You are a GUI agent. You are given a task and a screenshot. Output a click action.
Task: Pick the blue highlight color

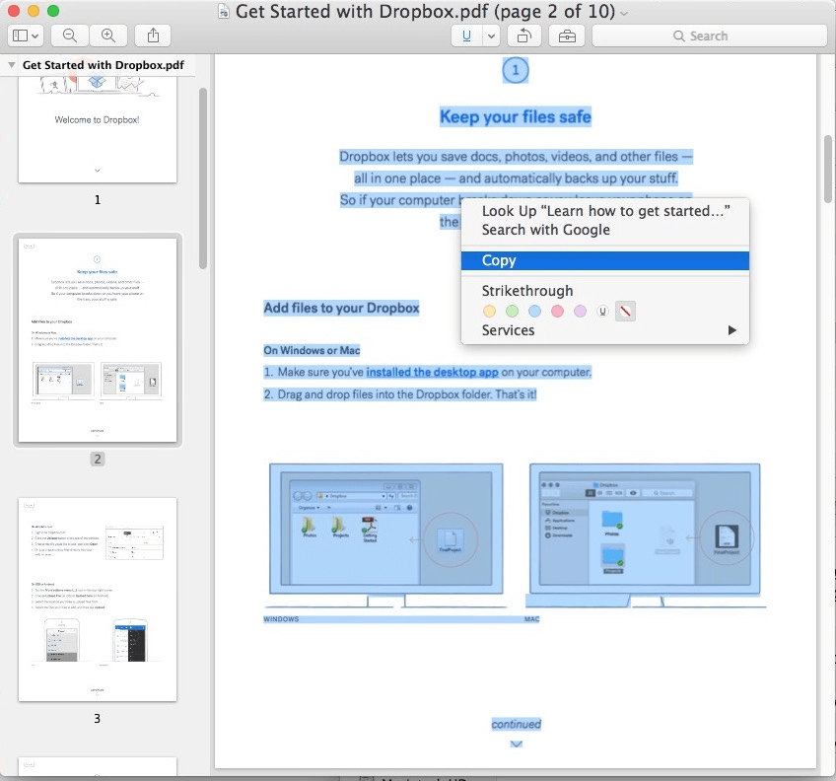coord(534,311)
